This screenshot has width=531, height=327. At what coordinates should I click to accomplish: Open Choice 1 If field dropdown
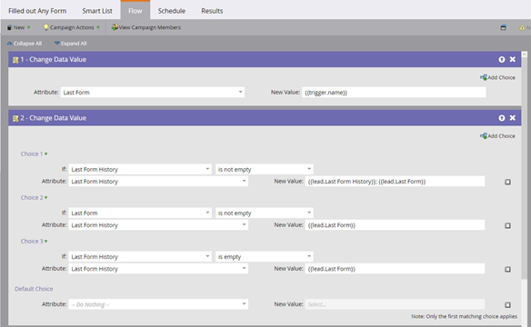140,170
